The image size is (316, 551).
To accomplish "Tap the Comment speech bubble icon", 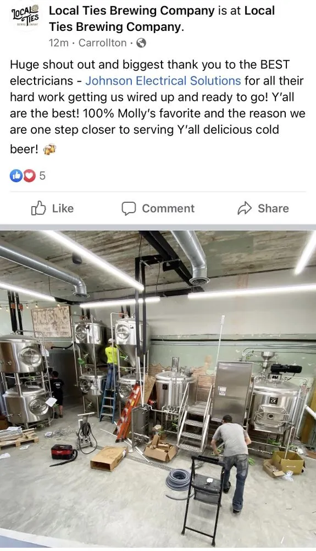I will (129, 208).
